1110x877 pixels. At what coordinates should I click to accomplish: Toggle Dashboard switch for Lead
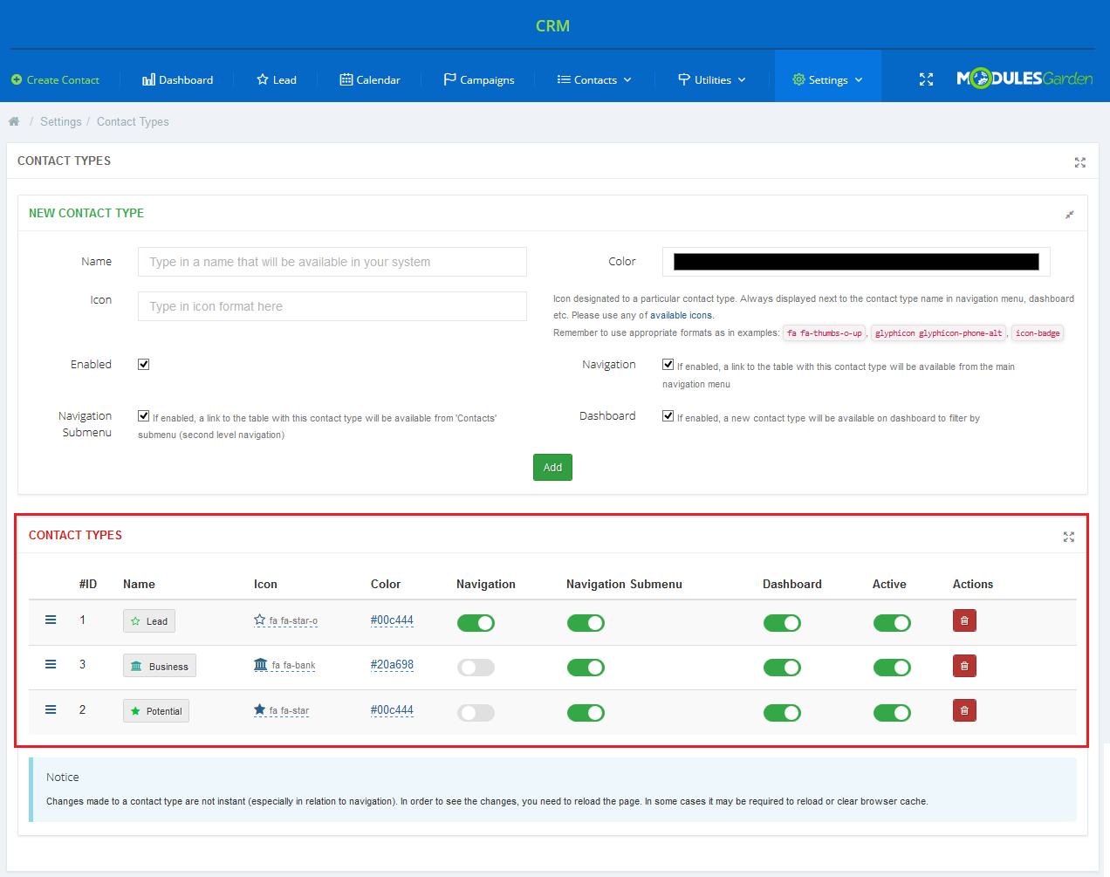782,623
